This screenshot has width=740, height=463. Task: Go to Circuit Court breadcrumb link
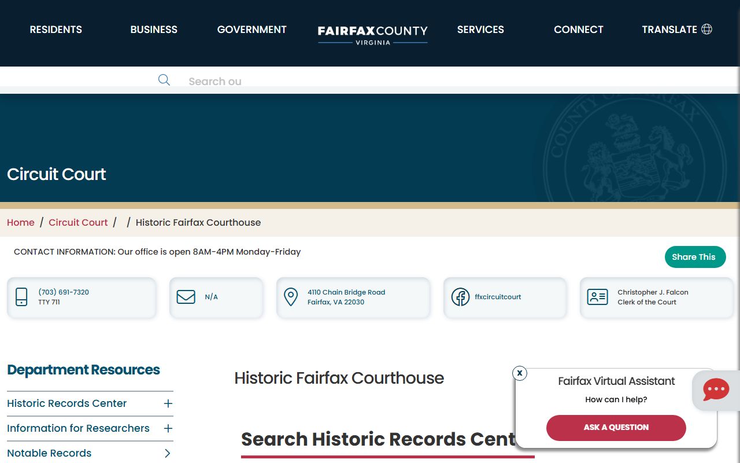78,222
